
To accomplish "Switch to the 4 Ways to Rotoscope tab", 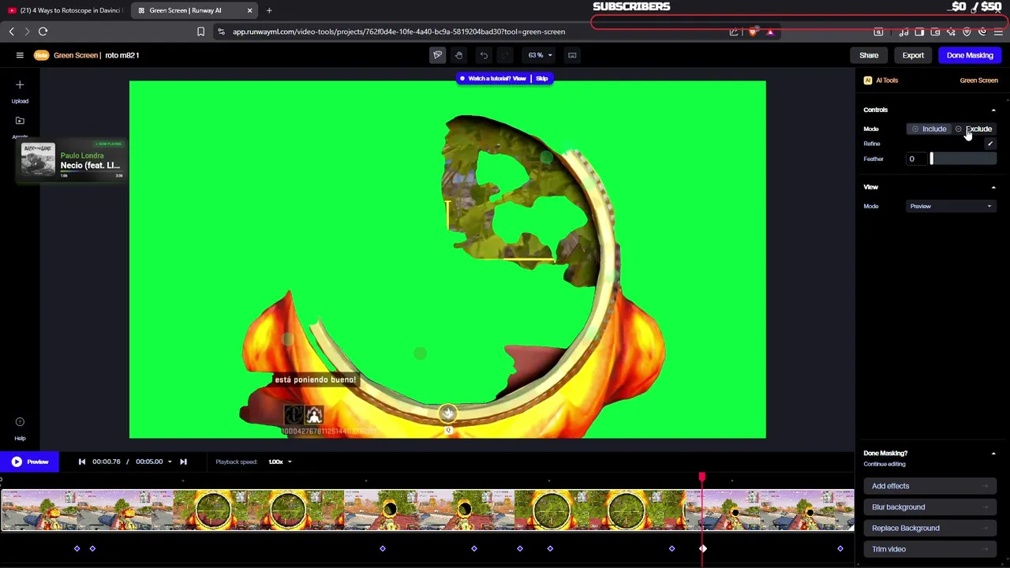I will click(65, 10).
